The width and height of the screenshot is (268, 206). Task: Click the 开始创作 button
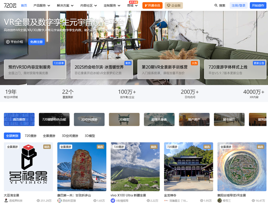pyautogui.click(x=258, y=6)
